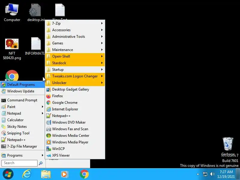
Task: Open the Tweaks.com Logon Changer folder
Action: tap(75, 76)
